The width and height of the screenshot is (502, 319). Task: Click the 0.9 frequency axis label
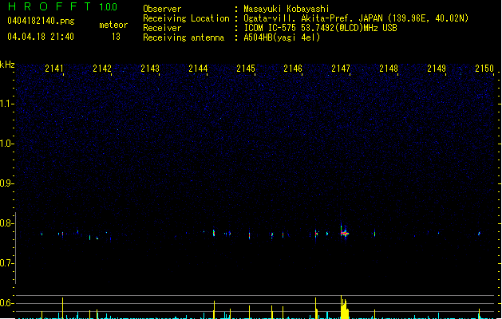6,183
